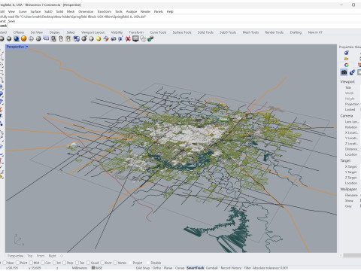
Task: Toggle Quad object snap checkbox
Action: click(x=88, y=263)
